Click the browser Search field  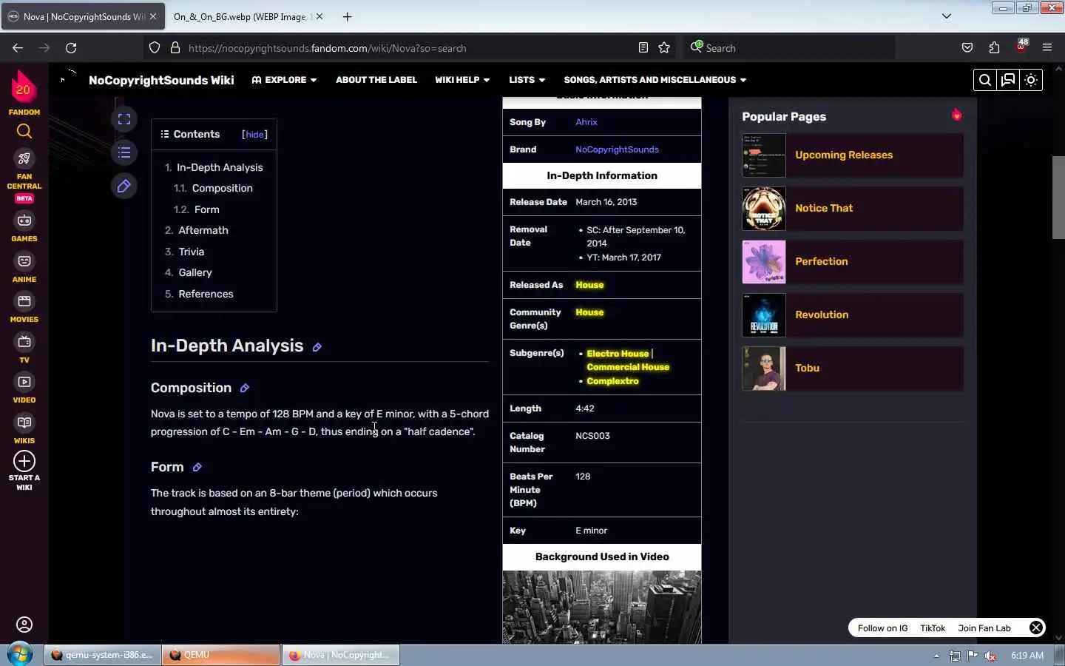[x=790, y=48]
